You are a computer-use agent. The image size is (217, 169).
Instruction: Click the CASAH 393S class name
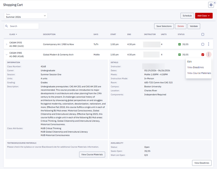pyautogui.click(x=16, y=43)
